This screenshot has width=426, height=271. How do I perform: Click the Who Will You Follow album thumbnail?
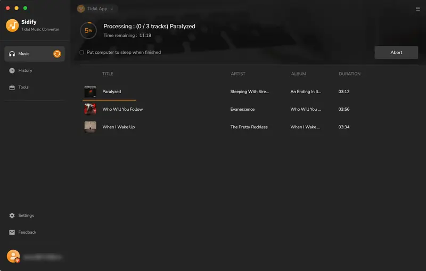(x=90, y=109)
